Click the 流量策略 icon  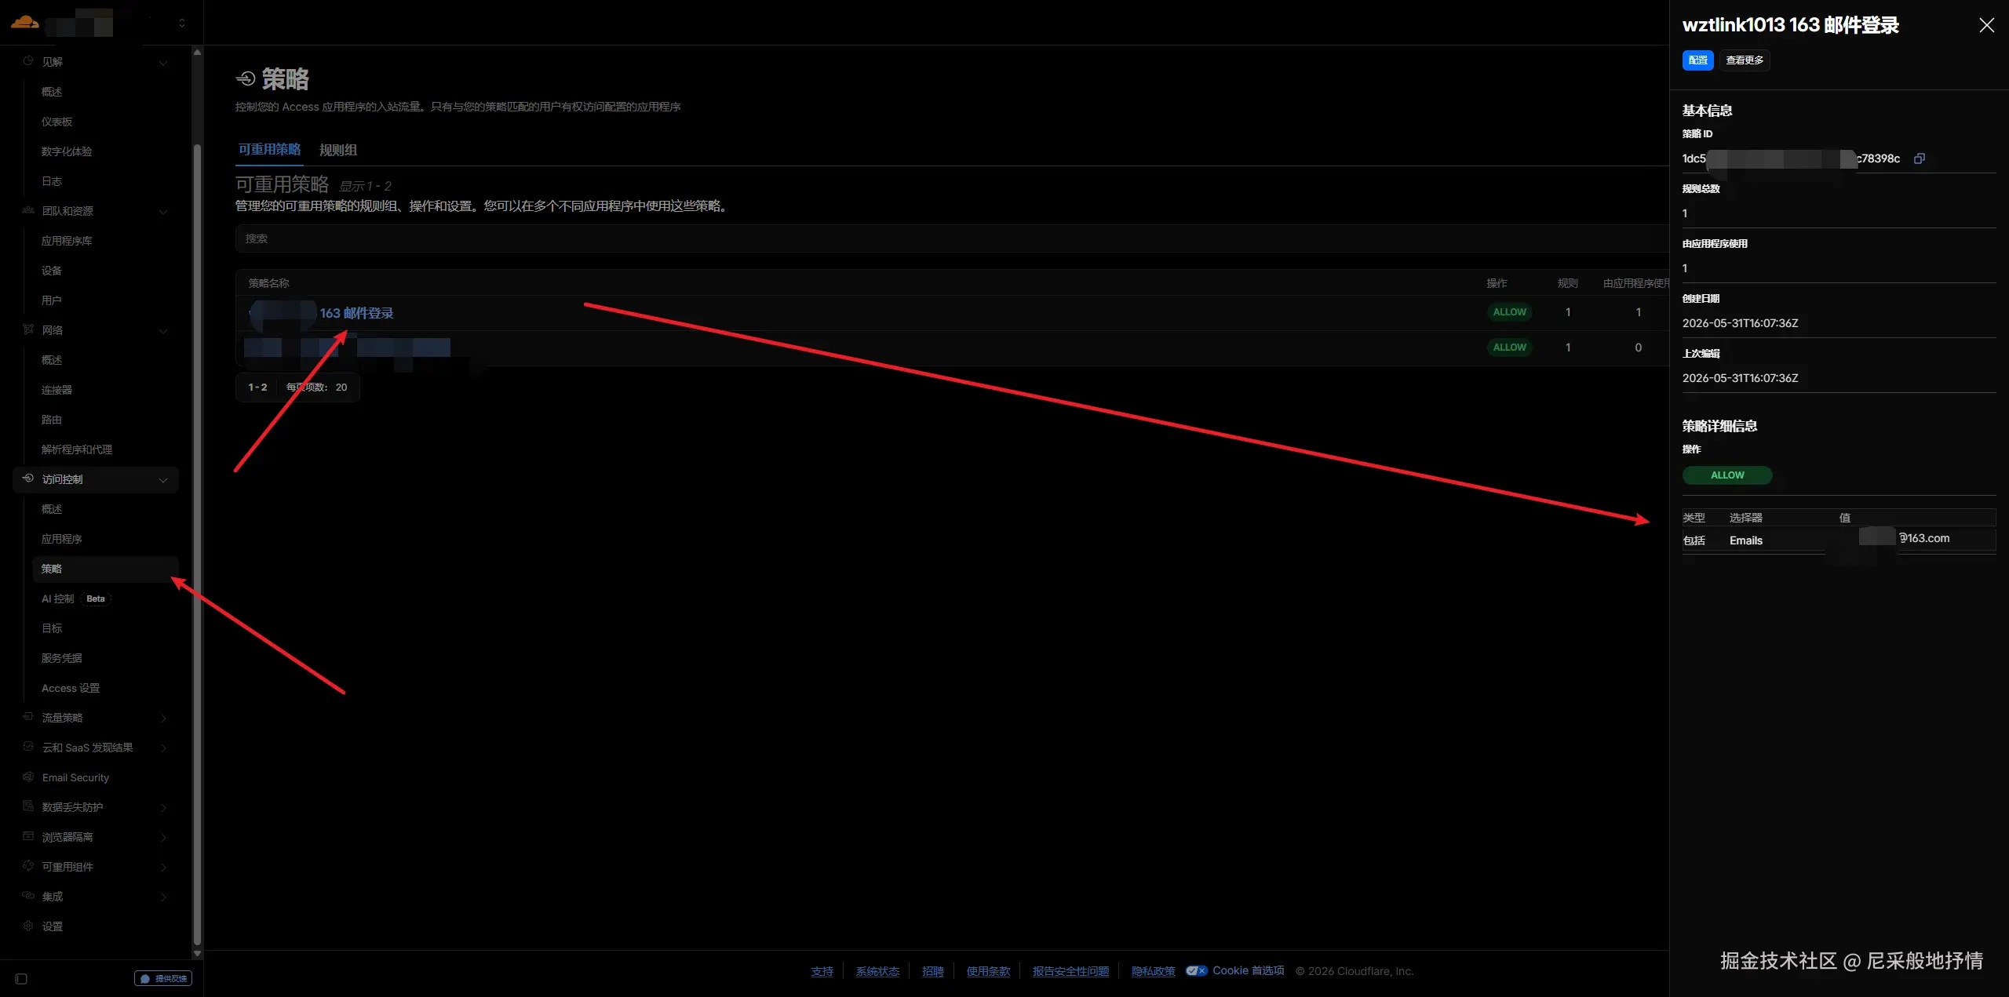pyautogui.click(x=28, y=717)
